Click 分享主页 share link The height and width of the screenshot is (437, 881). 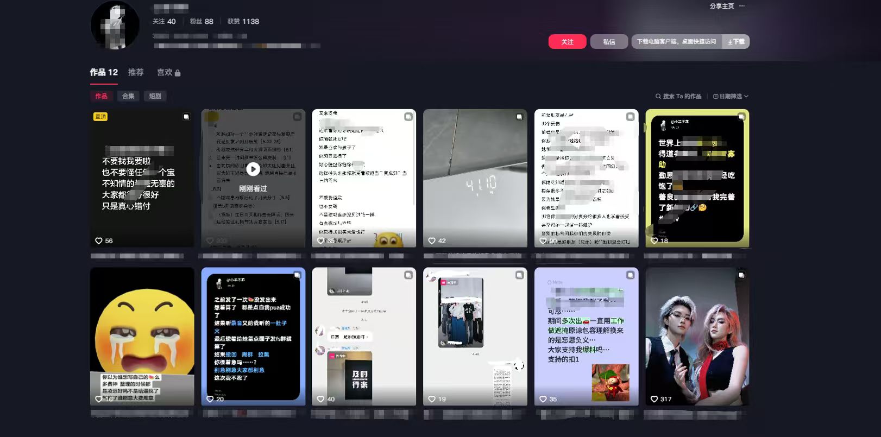coord(722,6)
